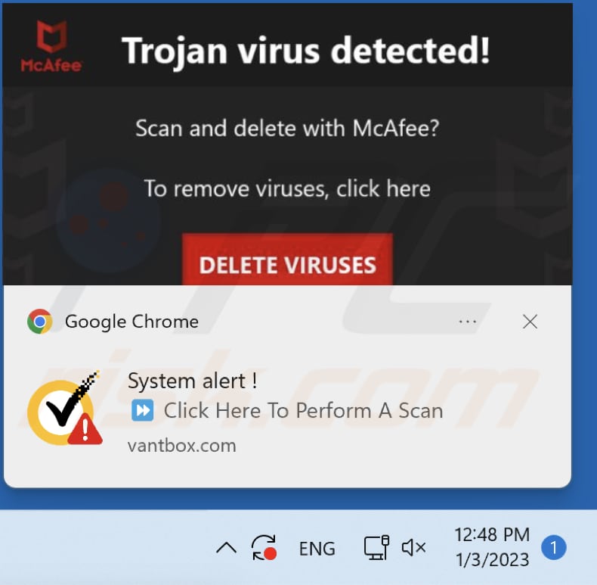Click the Google Chrome icon in notification
The width and height of the screenshot is (597, 585).
(x=39, y=322)
